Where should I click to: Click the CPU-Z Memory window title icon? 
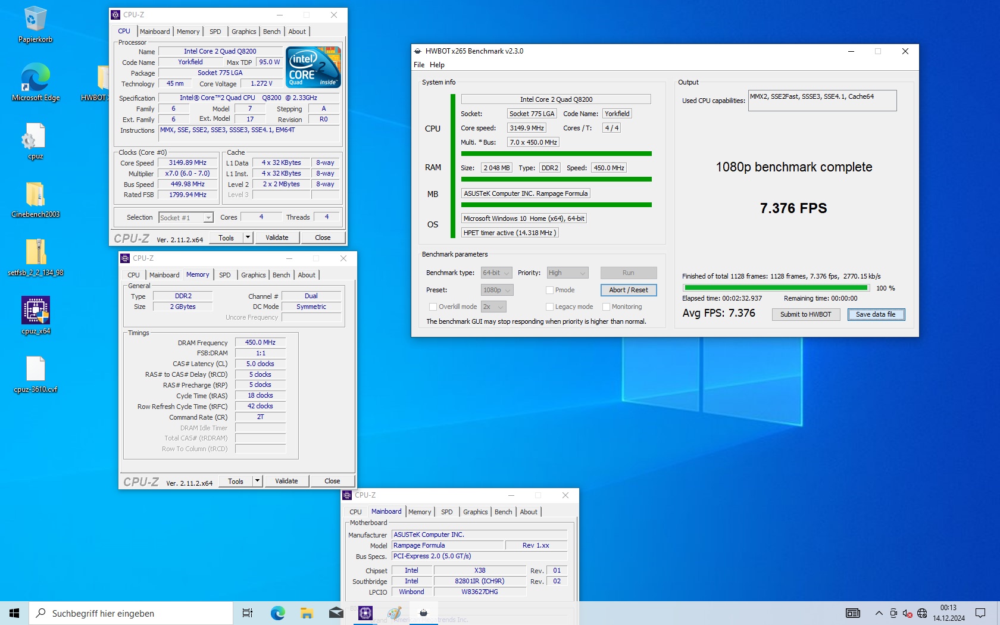point(125,258)
